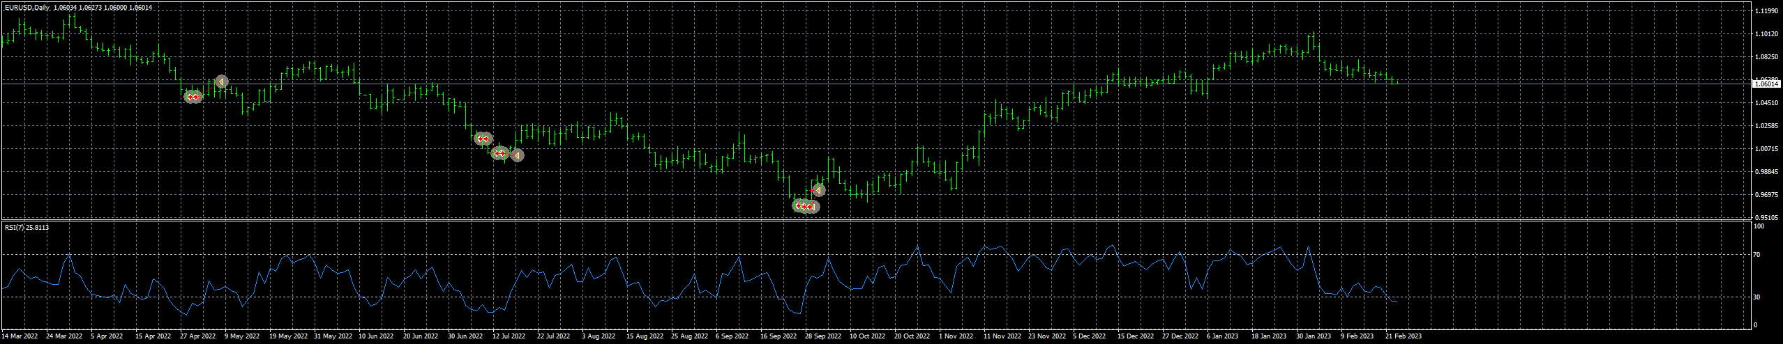Click the 21 Feb 2023 date label
The height and width of the screenshot is (344, 1783).
1403,336
